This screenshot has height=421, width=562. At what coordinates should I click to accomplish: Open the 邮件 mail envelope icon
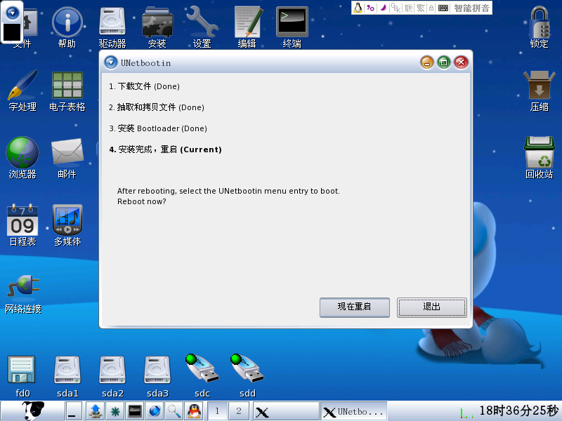click(x=67, y=158)
